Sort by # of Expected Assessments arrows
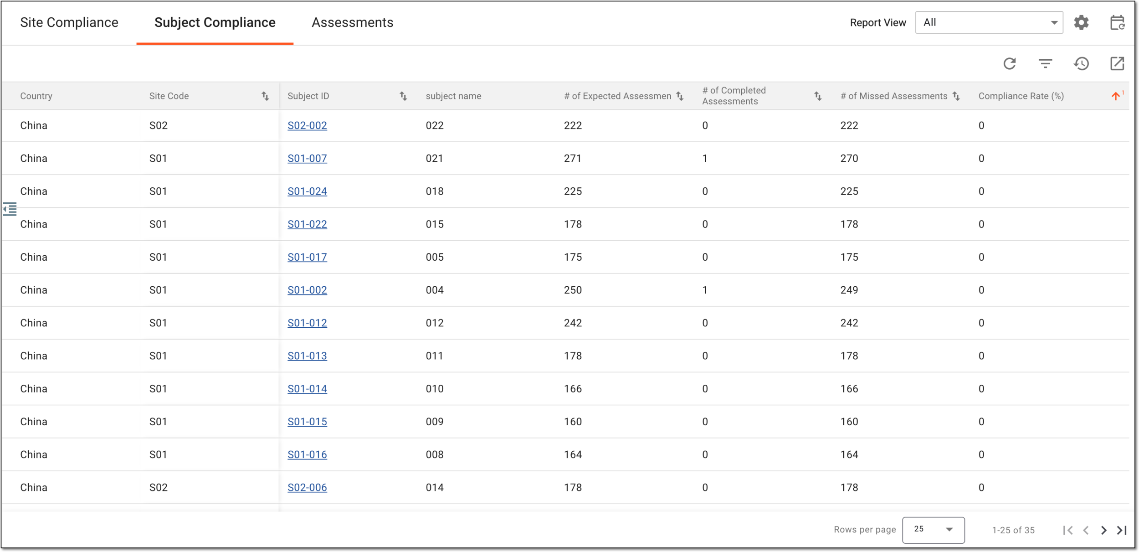The height and width of the screenshot is (552, 1139). coord(680,96)
